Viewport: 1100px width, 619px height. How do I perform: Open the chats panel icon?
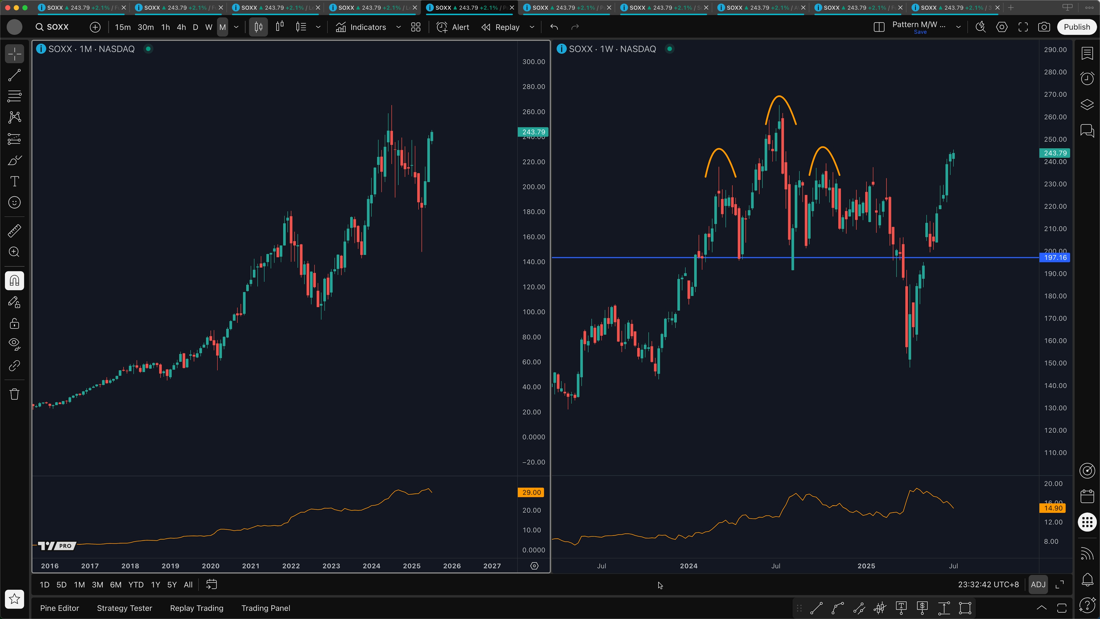(1087, 130)
